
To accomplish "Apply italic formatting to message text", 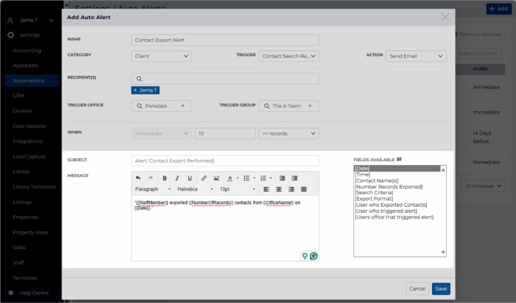I will [177, 178].
